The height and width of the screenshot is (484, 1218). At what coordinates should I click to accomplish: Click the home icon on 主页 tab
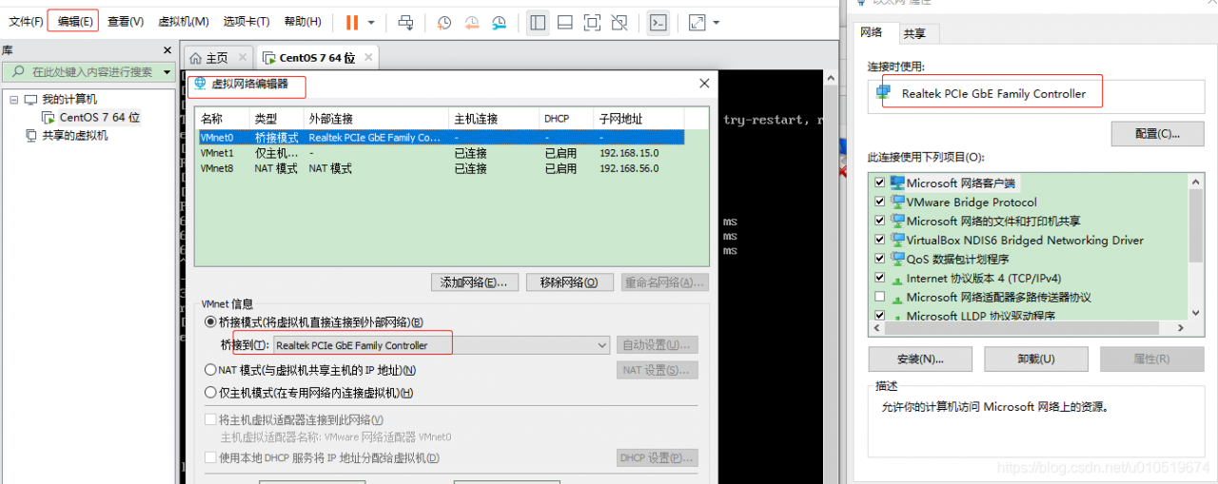tap(196, 58)
